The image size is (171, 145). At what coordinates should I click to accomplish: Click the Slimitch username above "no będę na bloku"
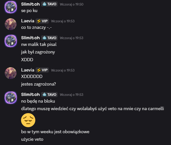[30, 95]
